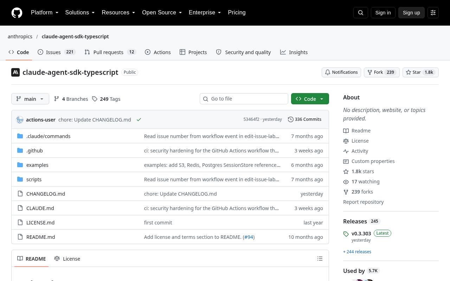The width and height of the screenshot is (450, 281).
Task: Select the Code tab
Action: pos(19,52)
